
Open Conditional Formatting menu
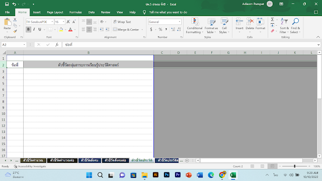tap(195, 26)
